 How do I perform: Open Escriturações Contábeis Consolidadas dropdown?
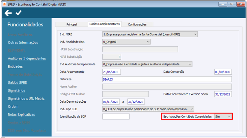click(x=223, y=117)
